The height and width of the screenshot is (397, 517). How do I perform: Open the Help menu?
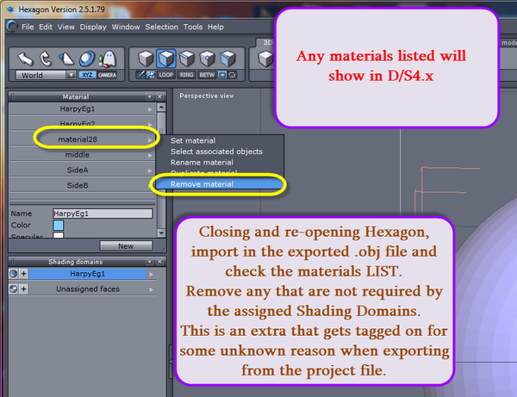215,27
